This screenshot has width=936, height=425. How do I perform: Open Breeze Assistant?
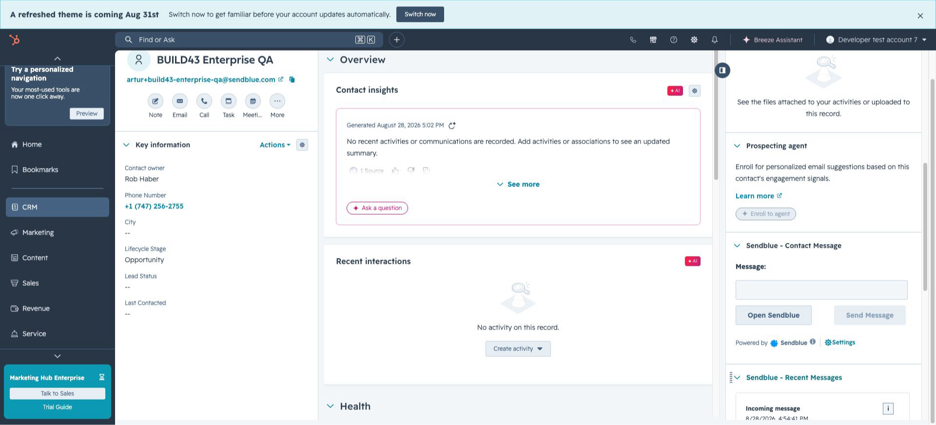coord(772,40)
